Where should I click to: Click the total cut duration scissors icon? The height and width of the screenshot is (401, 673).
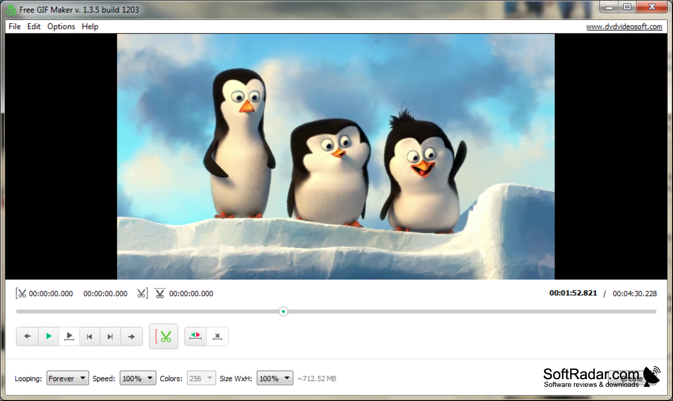click(x=160, y=293)
